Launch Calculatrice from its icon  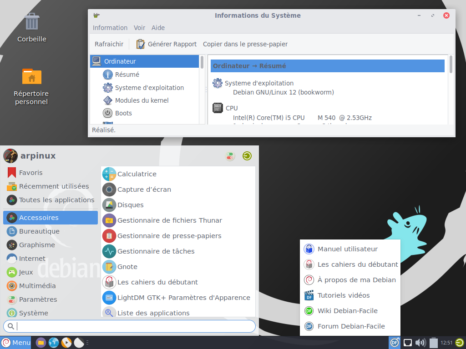[109, 174]
